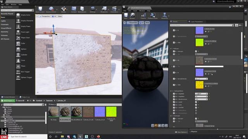Toggle the FL - N parameter override checkbox
Image resolution: width=248 pixels, height=139 pixels.
pyautogui.click(x=174, y=30)
